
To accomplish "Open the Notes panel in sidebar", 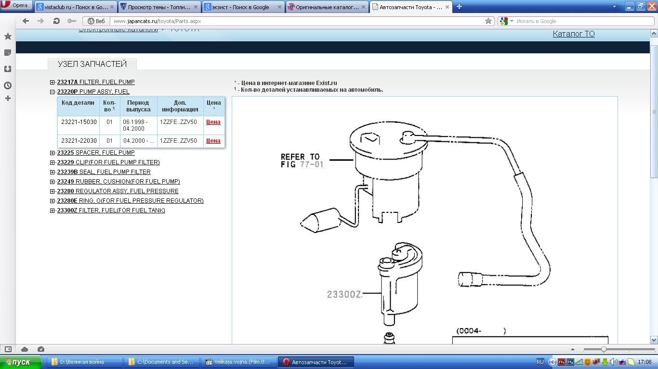I will pos(8,53).
